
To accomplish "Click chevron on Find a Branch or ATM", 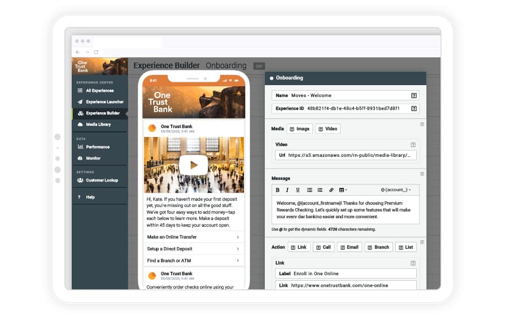I will 238,260.
